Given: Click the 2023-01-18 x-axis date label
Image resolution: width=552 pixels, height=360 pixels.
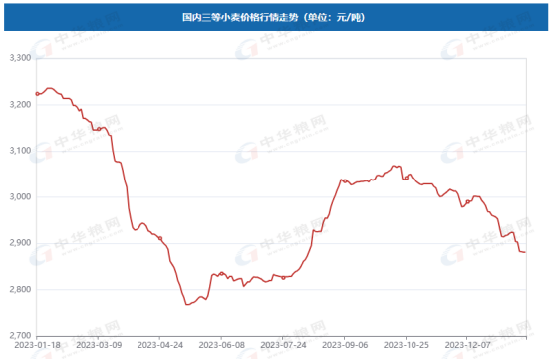Looking at the screenshot, I should pos(37,345).
